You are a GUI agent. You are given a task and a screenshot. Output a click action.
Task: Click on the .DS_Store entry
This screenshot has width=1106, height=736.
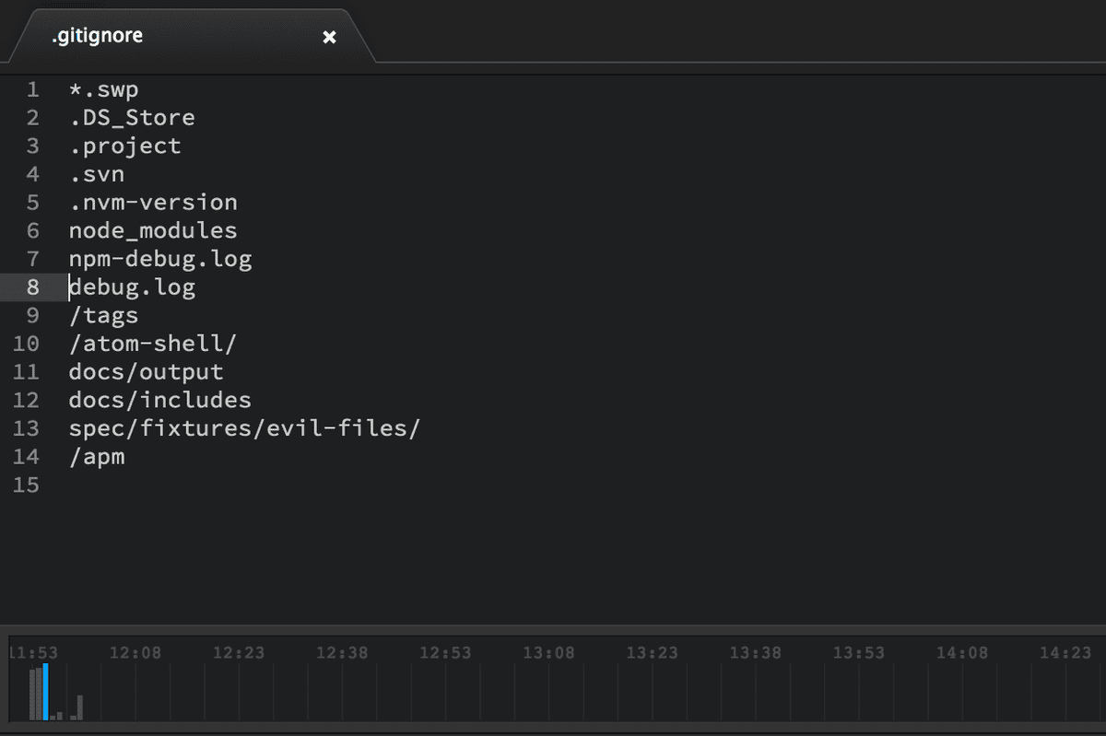(132, 119)
